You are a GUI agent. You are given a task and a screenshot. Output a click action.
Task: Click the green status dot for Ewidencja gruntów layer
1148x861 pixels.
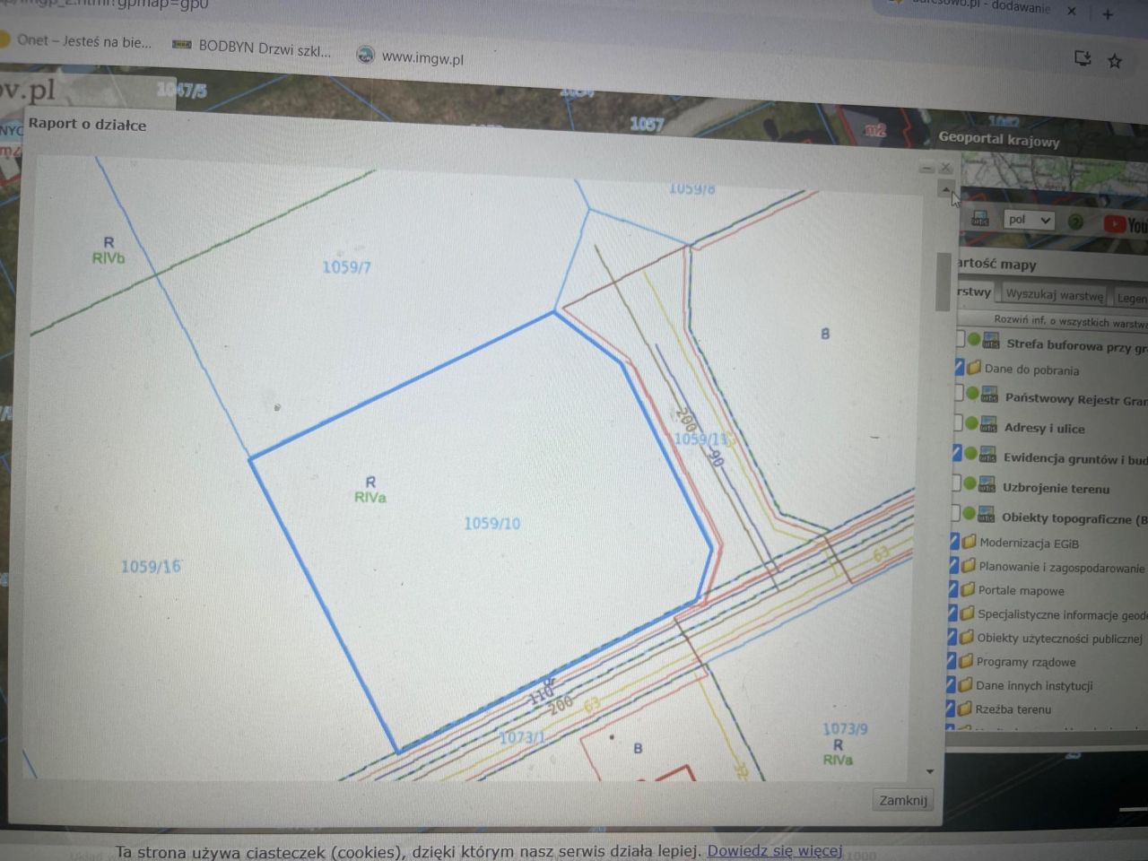pos(970,453)
